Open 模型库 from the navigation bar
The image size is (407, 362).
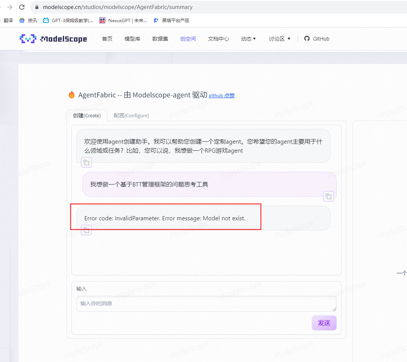132,38
